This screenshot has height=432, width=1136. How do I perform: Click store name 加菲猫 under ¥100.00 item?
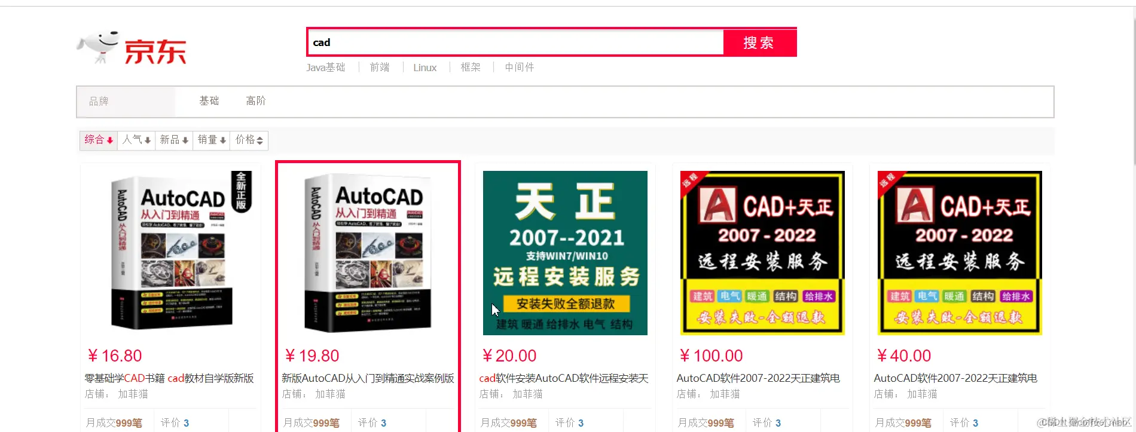click(725, 394)
